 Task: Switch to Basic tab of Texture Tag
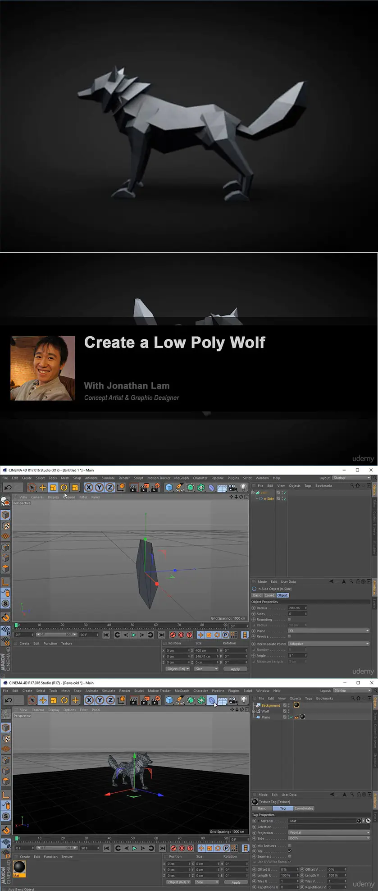click(262, 808)
